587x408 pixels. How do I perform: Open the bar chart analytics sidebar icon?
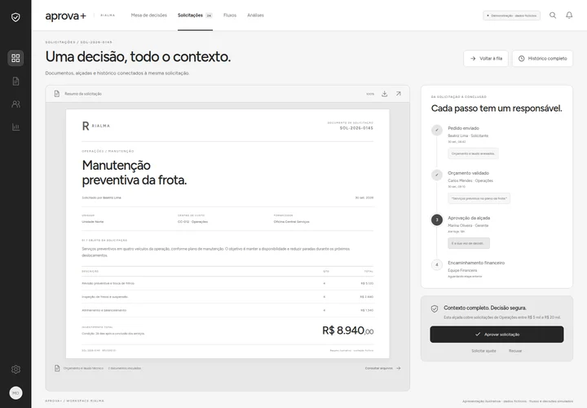pos(15,127)
